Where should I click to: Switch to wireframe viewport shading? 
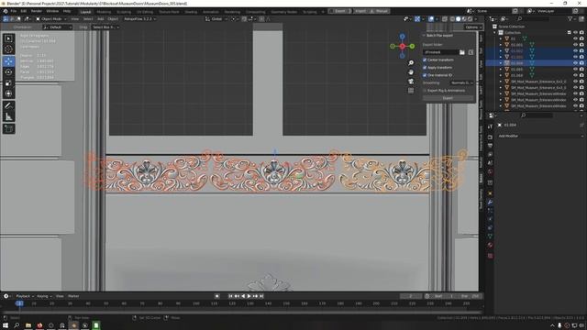pyautogui.click(x=452, y=18)
